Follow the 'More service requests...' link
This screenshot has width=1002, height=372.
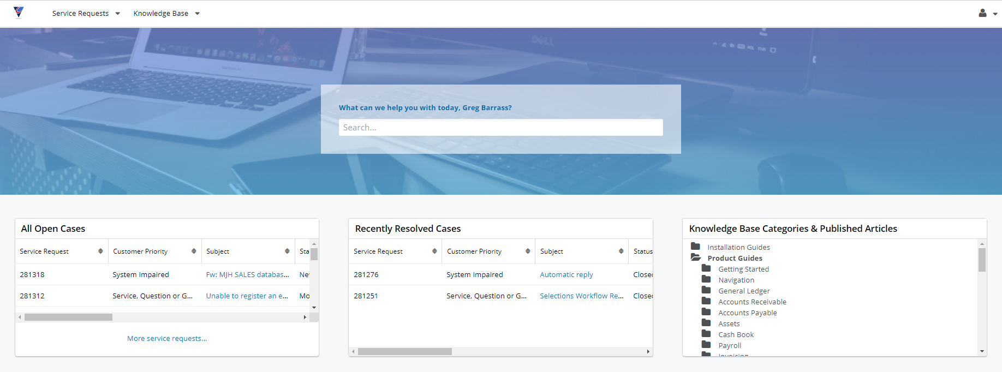pyautogui.click(x=167, y=339)
